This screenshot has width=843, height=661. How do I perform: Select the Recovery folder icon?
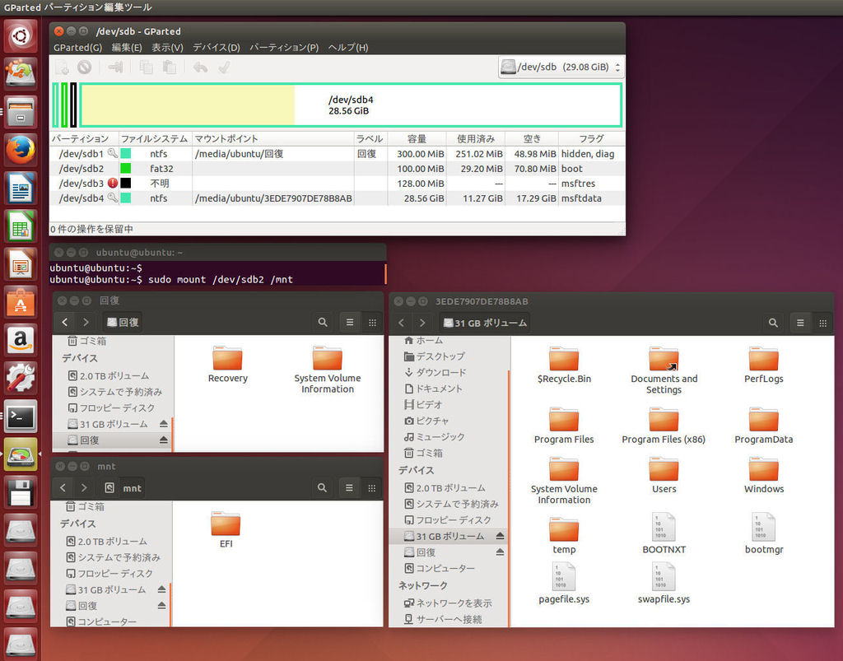pos(227,358)
